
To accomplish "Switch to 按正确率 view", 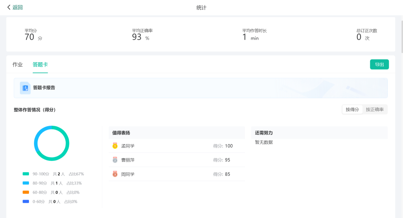I will (374, 109).
